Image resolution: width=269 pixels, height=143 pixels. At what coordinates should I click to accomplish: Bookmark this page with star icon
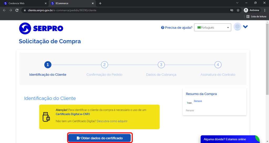click(x=238, y=10)
